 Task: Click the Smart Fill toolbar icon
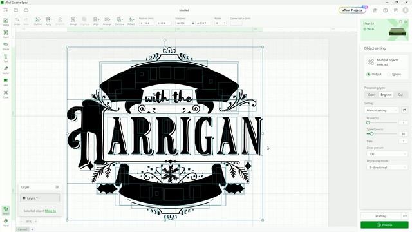[x=60, y=21]
